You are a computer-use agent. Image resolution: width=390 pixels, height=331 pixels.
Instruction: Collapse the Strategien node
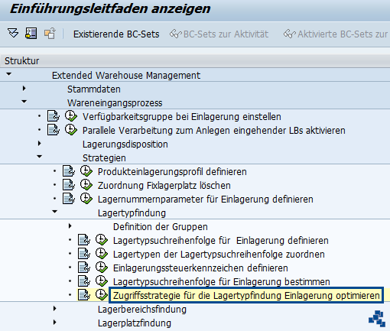(x=40, y=157)
